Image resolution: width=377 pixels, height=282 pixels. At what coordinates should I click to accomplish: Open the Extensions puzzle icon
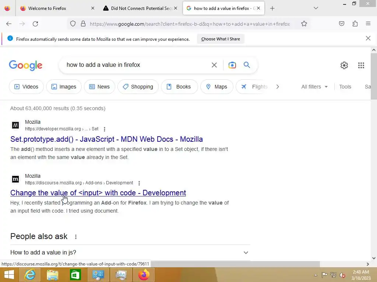point(355,23)
